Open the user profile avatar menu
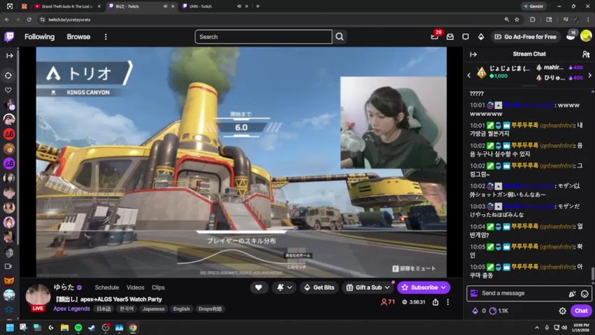The image size is (595, 335). pos(586,36)
